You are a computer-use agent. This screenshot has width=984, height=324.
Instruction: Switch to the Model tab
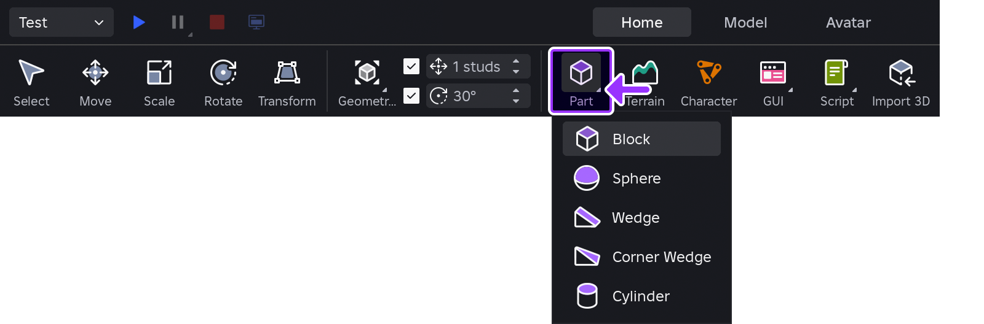point(745,23)
